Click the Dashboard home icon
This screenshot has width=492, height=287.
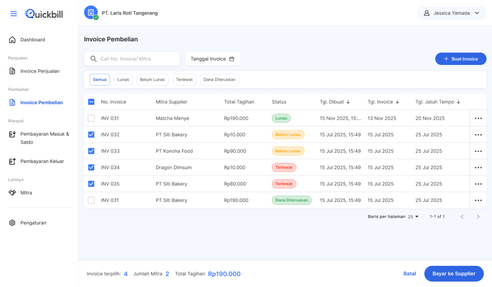12,40
